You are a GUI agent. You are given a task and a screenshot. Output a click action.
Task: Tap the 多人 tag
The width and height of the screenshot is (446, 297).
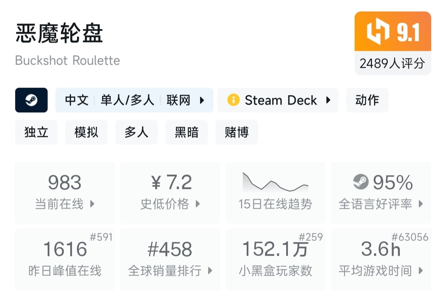(x=136, y=132)
